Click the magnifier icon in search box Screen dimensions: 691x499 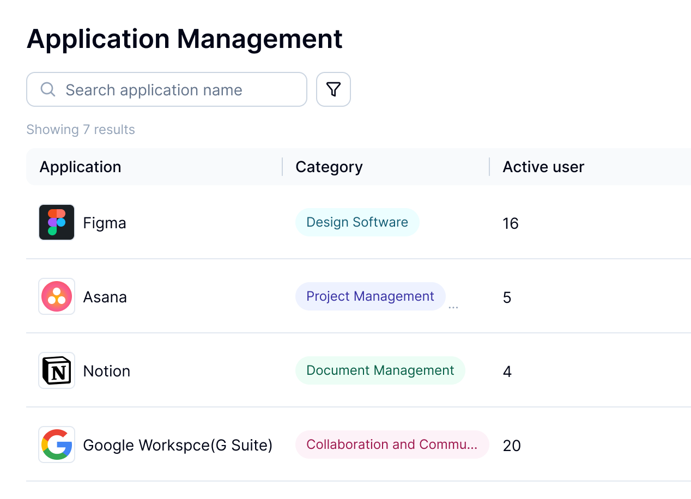(48, 89)
